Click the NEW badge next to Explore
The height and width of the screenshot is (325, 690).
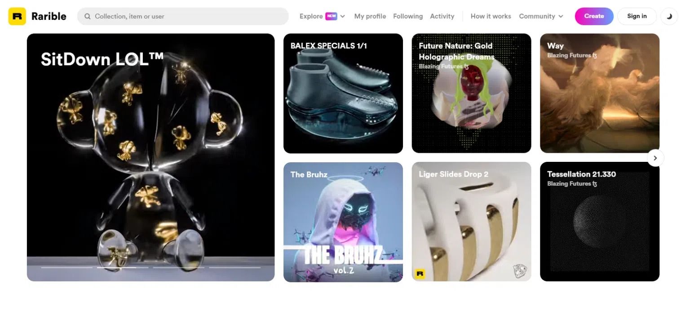[332, 16]
